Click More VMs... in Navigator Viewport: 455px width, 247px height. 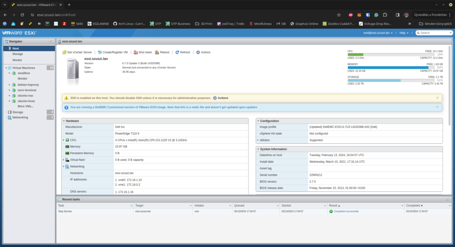(25, 106)
